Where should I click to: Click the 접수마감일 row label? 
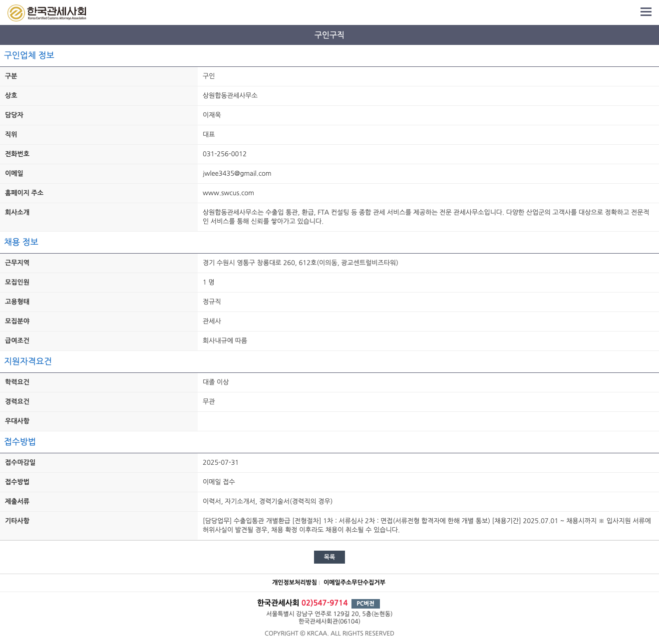(20, 462)
